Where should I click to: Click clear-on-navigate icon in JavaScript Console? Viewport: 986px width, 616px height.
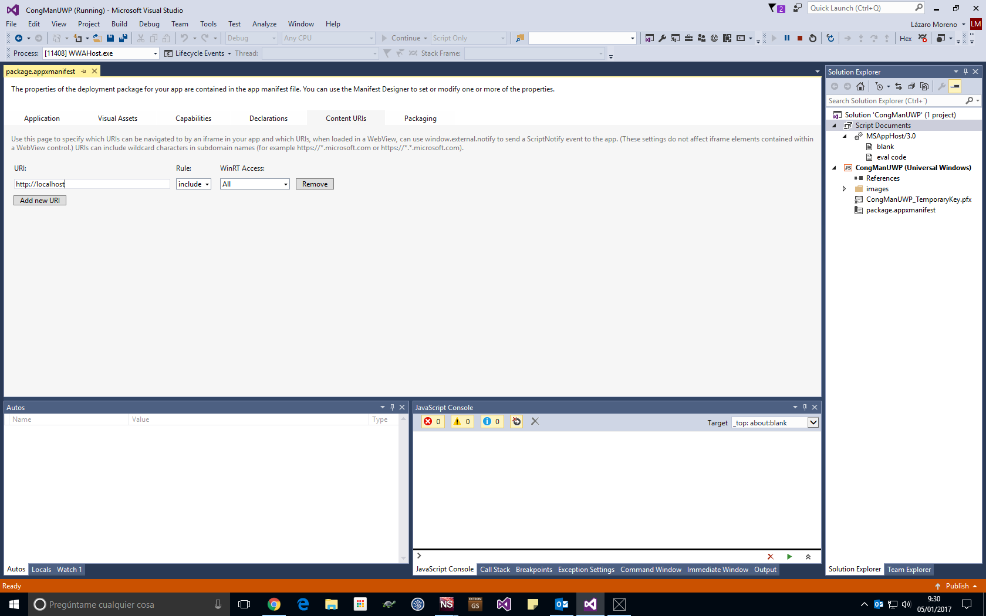(516, 421)
